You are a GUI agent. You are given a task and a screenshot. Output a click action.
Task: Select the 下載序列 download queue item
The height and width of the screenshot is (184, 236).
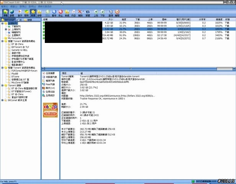click(x=16, y=26)
